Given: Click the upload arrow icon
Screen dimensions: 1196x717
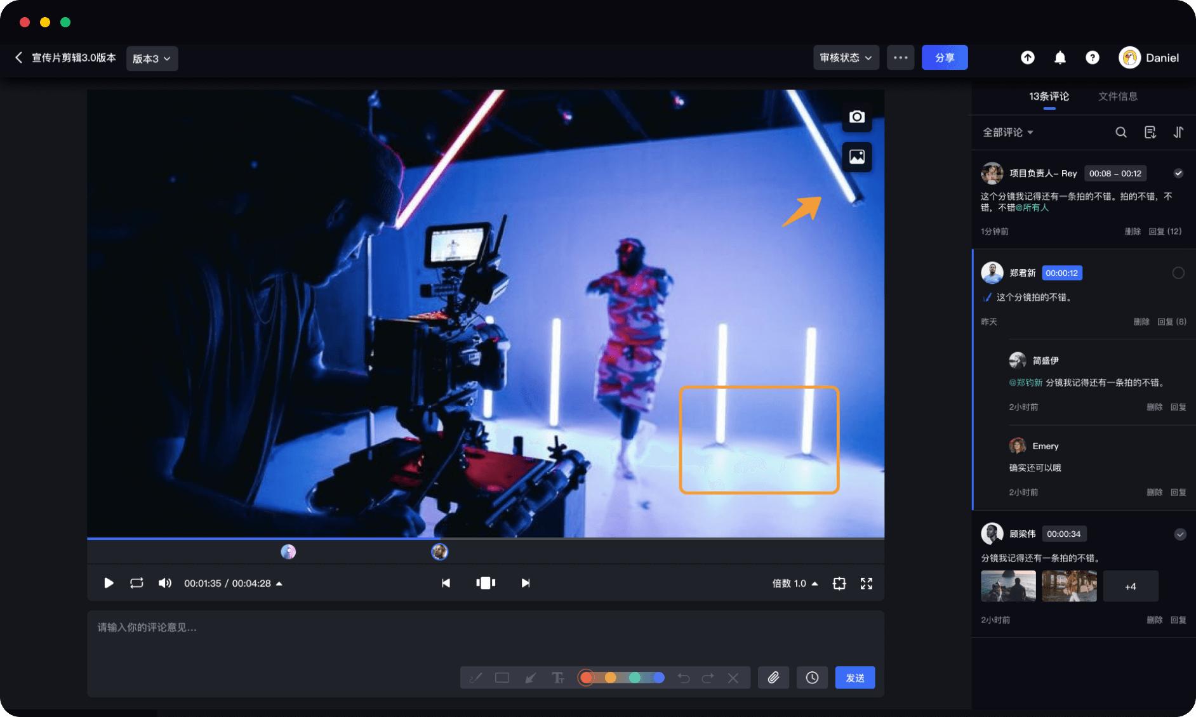Looking at the screenshot, I should pyautogui.click(x=1027, y=58).
